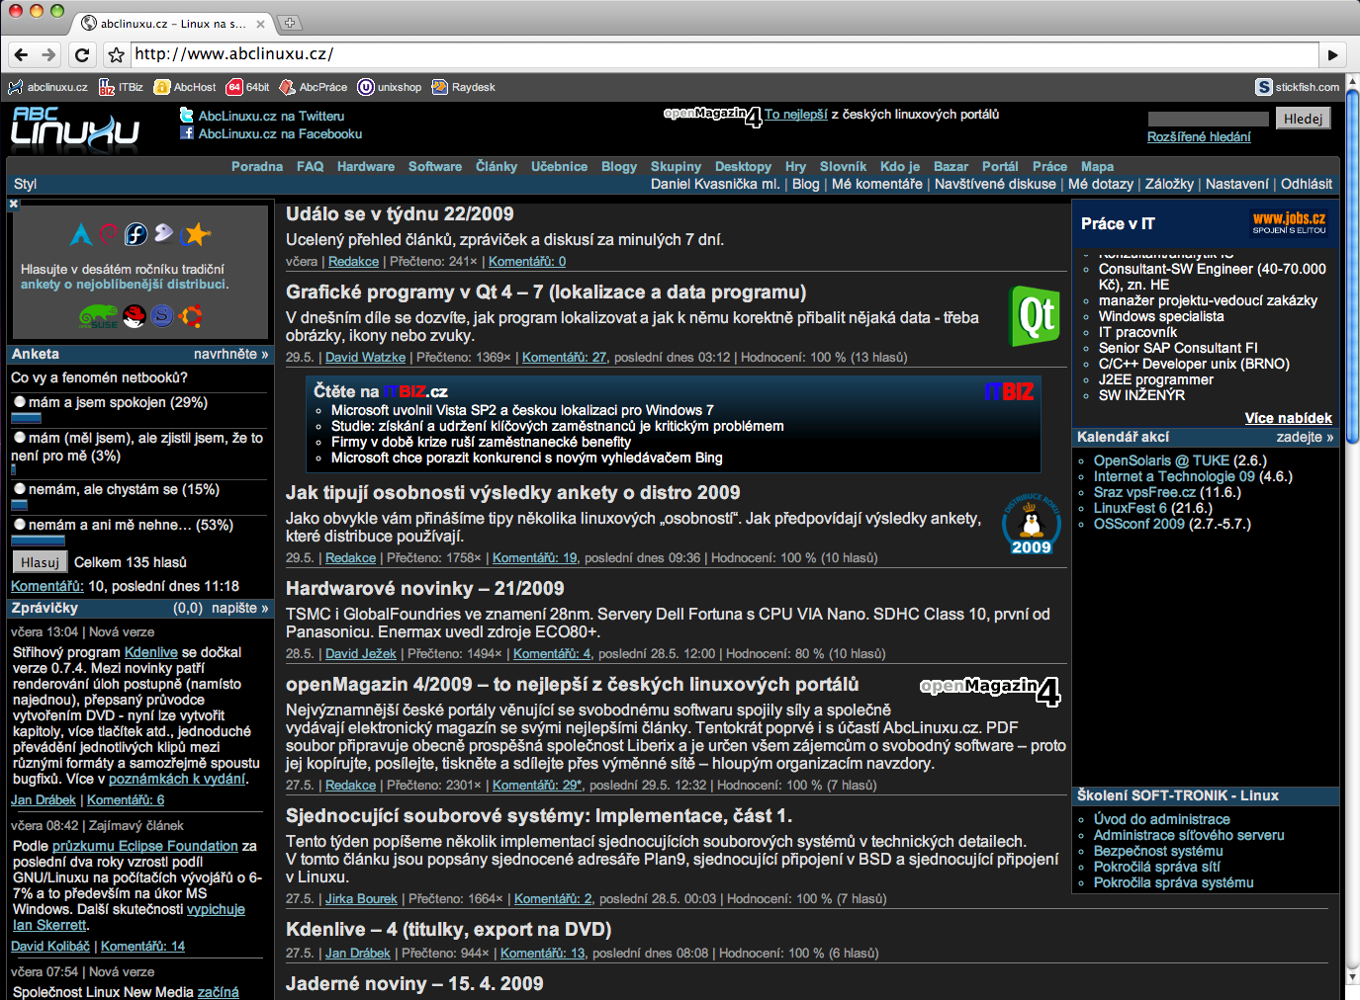Viewport: 1360px width, 1000px height.
Task: Bookmark this page with the star icon
Action: click(x=116, y=55)
